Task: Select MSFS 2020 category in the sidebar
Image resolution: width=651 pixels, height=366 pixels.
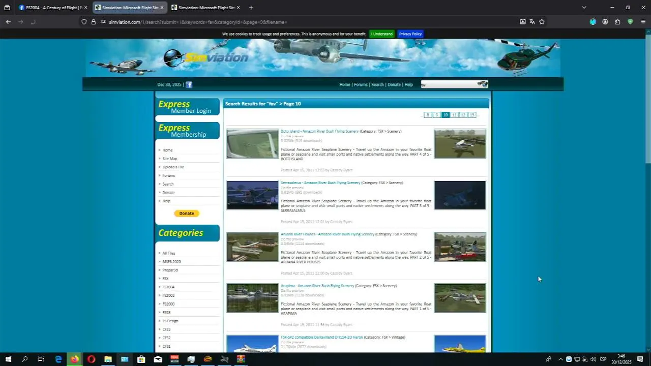Action: pos(171,262)
